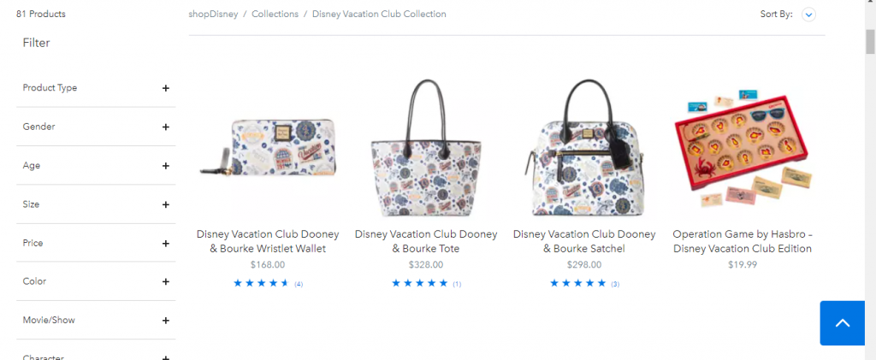This screenshot has height=360, width=876.
Task: Go to shopDisney breadcrumb link
Action: 213,14
